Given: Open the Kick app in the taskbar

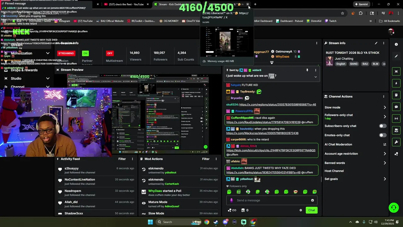Looking at the screenshot, I should (244, 222).
